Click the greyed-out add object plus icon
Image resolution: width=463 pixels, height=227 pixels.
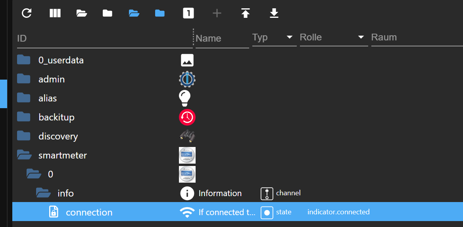[x=217, y=13]
